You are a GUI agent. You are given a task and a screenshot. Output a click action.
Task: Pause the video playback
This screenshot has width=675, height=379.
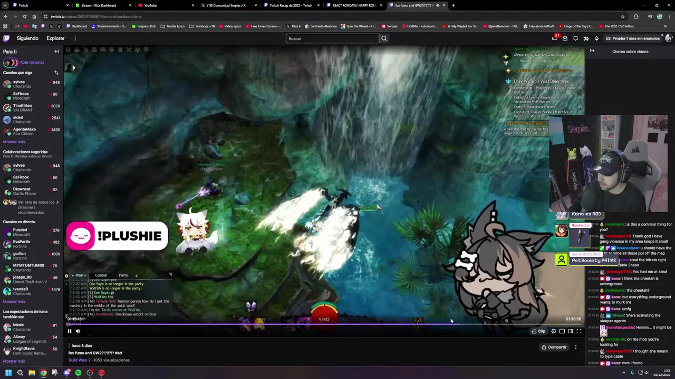(69, 331)
